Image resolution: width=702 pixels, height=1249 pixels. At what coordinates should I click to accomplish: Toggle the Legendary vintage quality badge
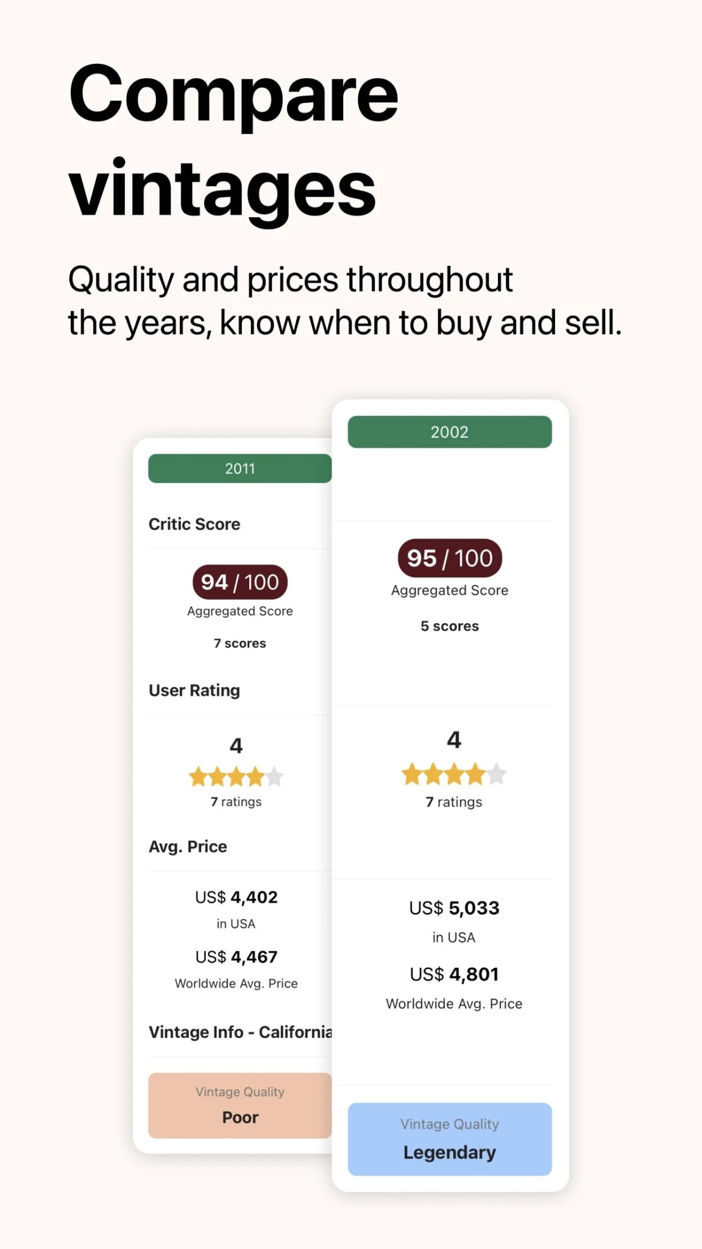[449, 1139]
